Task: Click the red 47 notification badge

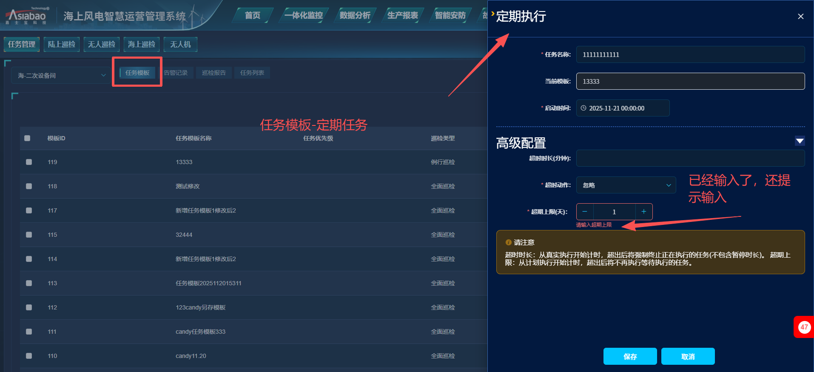Action: pos(804,327)
